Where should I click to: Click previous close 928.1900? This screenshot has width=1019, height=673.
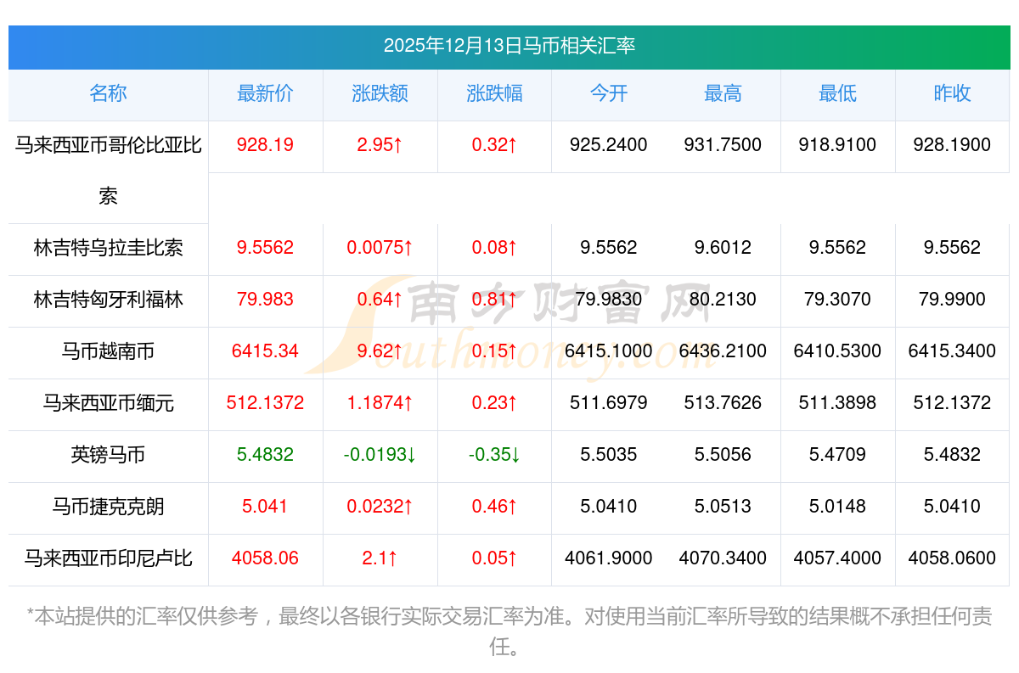pos(952,145)
